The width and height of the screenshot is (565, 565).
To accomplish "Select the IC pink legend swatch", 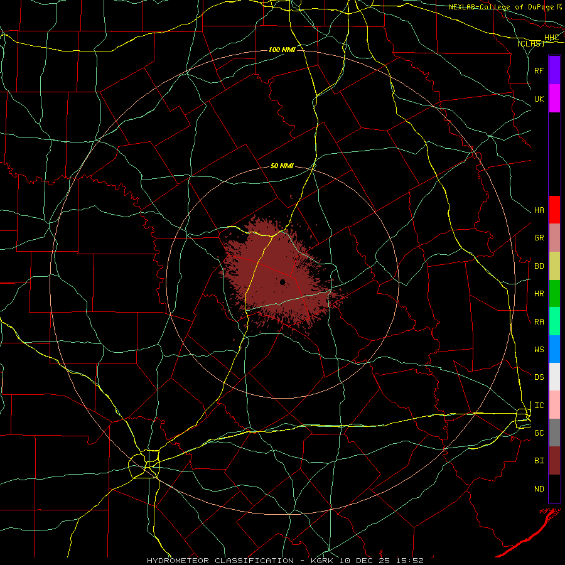I will (x=554, y=405).
